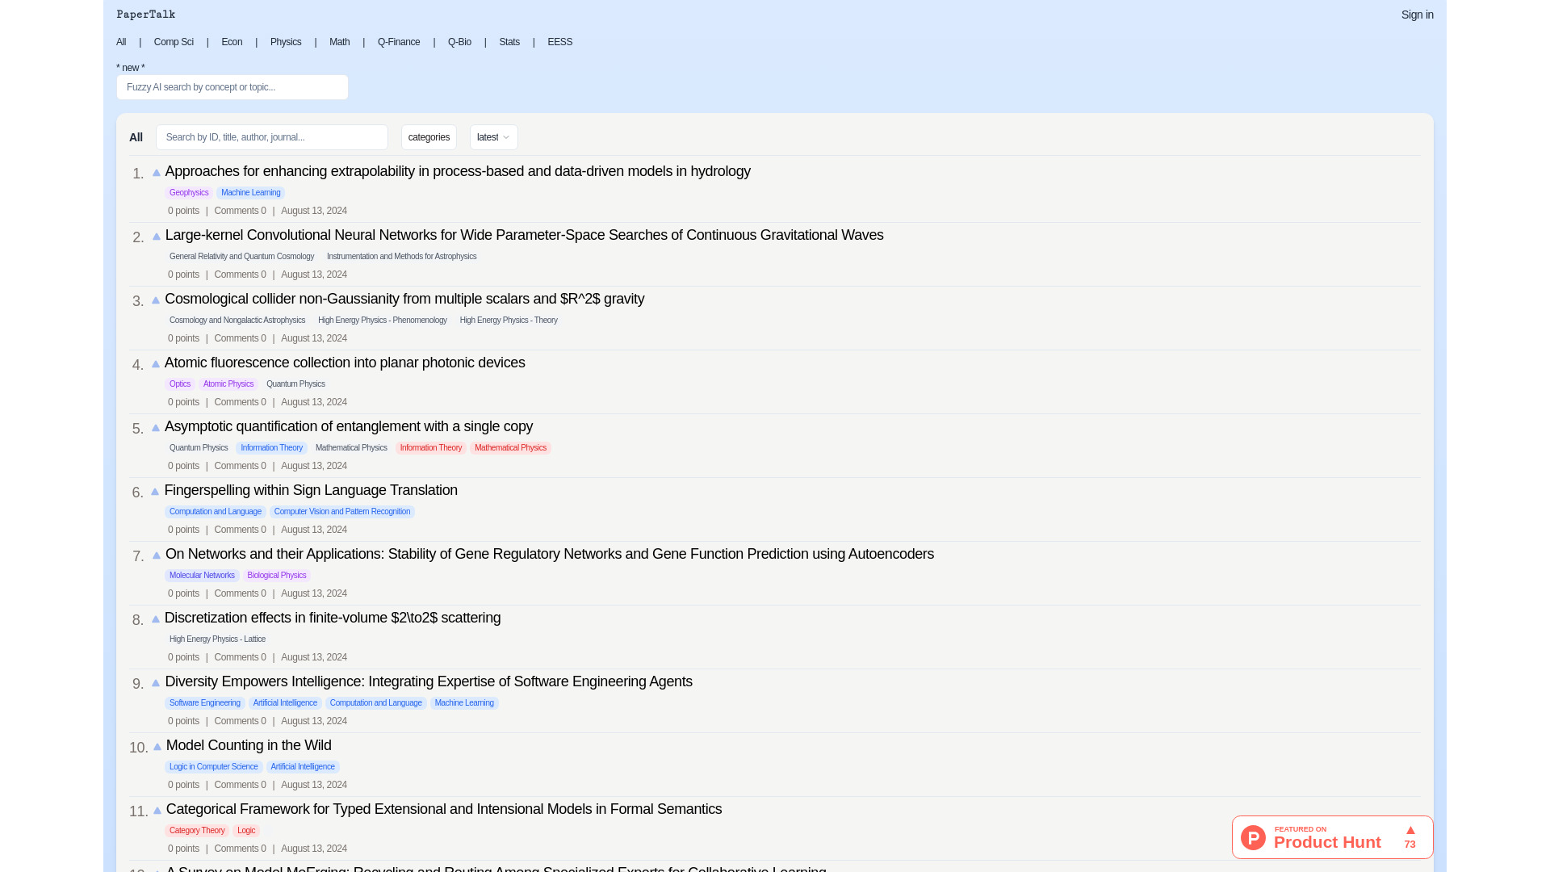The image size is (1550, 872).
Task: Upvote the Model Counting in the Wild paper
Action: pyautogui.click(x=156, y=747)
